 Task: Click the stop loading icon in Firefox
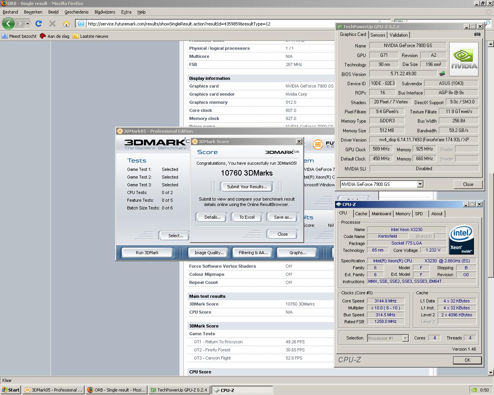tap(52, 24)
